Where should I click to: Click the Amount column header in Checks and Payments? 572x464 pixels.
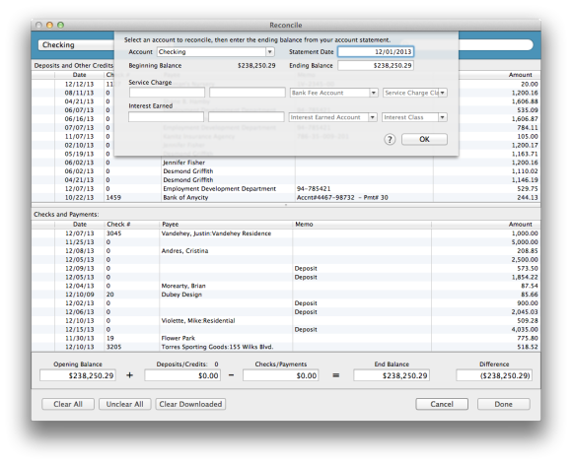coord(520,225)
